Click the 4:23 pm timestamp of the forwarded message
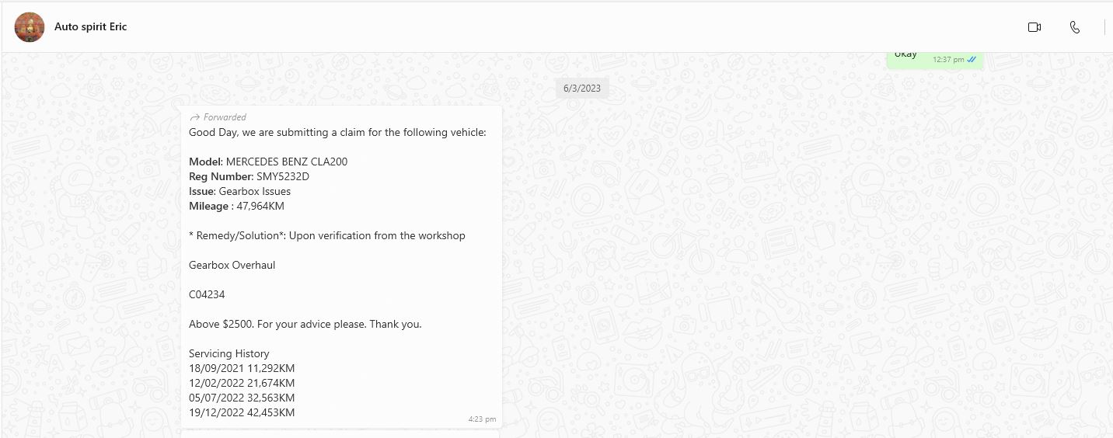Viewport: 1113px width, 438px height. (481, 419)
